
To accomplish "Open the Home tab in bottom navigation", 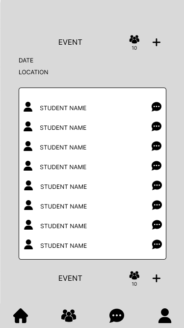I will click(x=21, y=316).
